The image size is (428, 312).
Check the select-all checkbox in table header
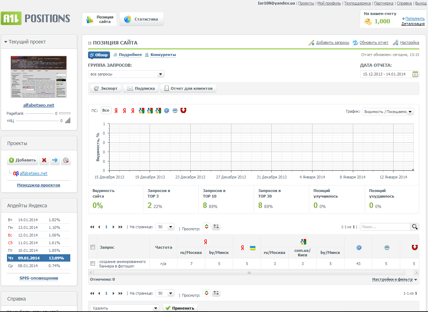point(93,247)
